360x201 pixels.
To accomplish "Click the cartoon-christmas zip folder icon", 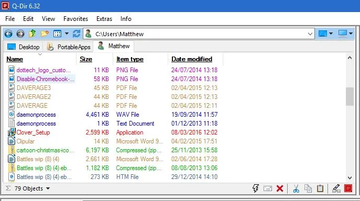I will coord(12,150).
